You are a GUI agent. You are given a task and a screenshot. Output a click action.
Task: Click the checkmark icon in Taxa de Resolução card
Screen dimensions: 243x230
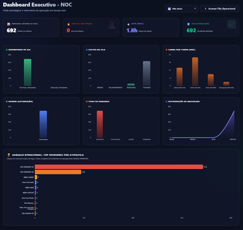231,24
